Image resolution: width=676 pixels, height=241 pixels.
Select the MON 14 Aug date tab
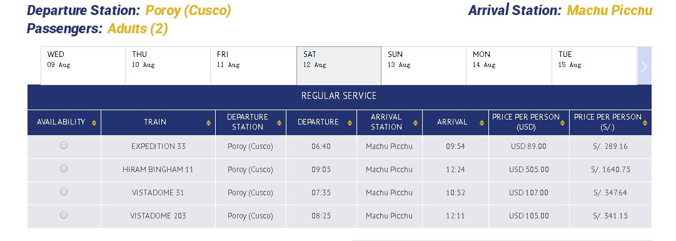[509, 66]
